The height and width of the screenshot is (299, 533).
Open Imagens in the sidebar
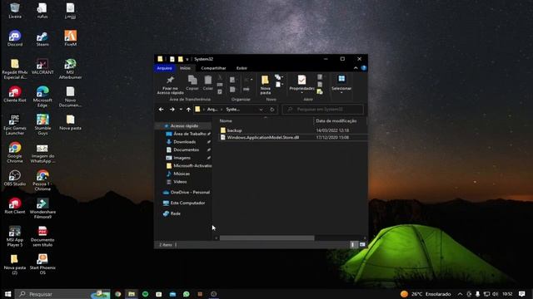click(x=182, y=158)
